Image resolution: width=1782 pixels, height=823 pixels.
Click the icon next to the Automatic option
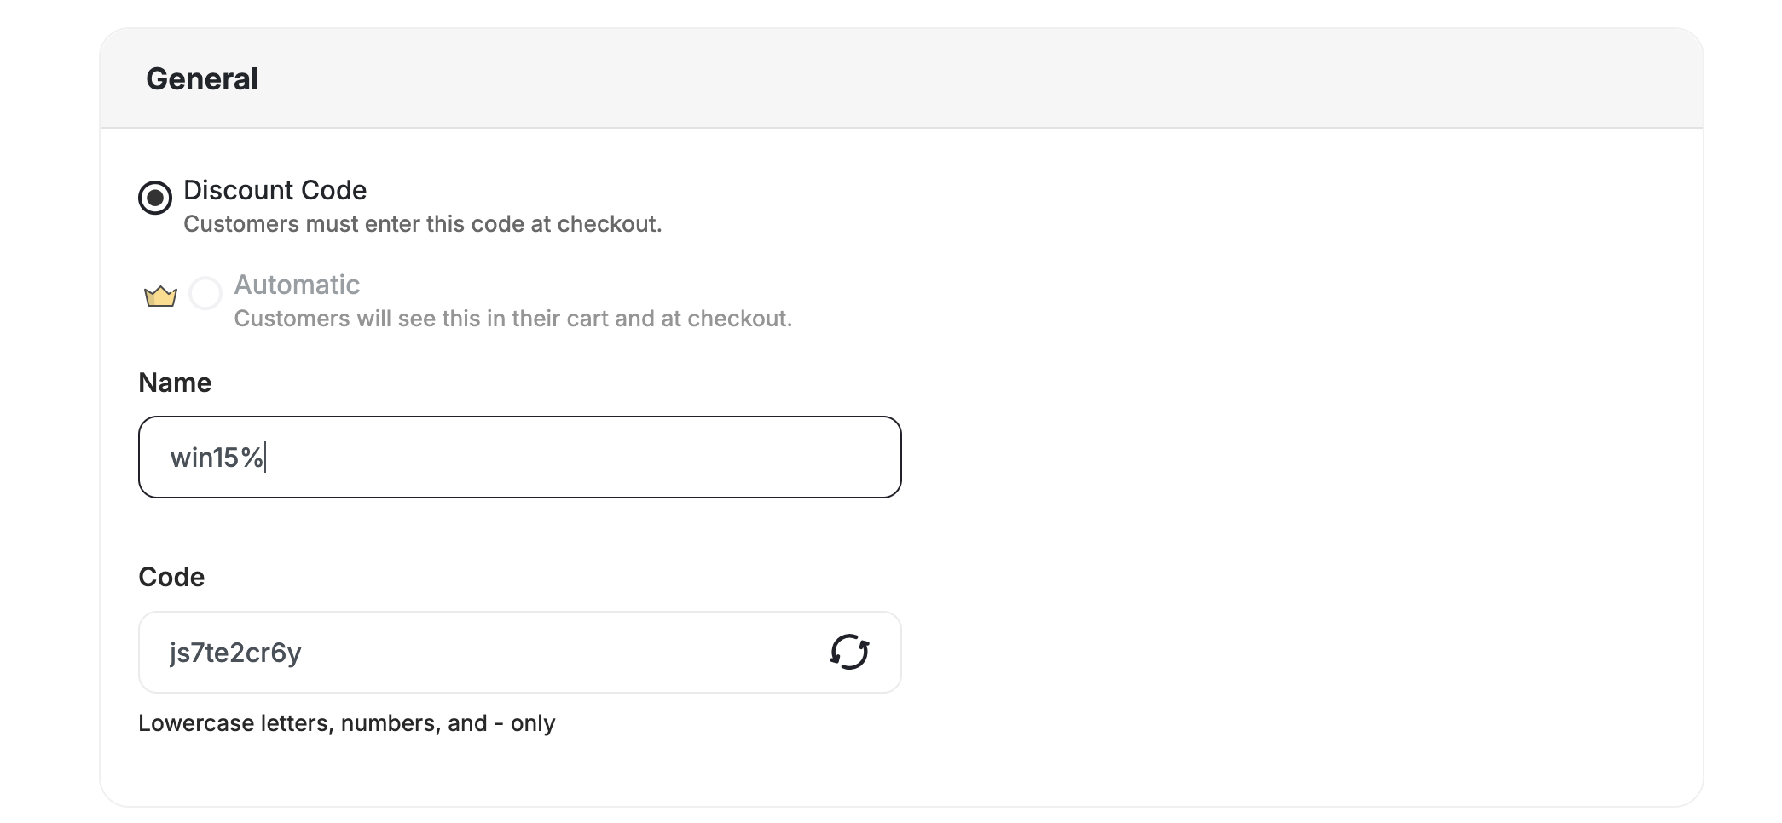click(159, 294)
